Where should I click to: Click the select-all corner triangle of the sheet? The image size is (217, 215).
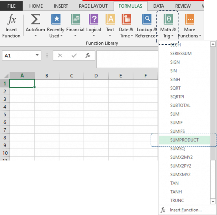6,76
